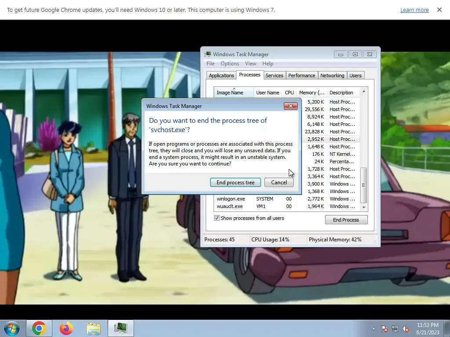450x337 pixels.
Task: Dismiss the Chrome update notification bar
Action: pyautogui.click(x=439, y=10)
